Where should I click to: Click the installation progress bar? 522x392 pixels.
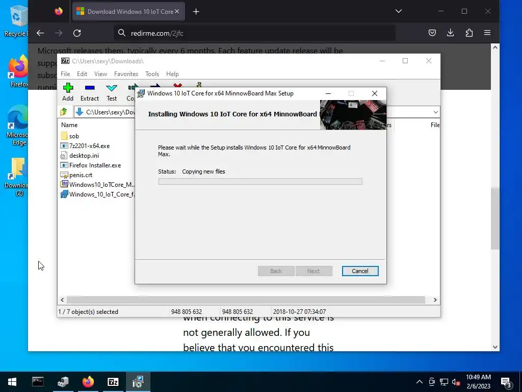coord(260,181)
